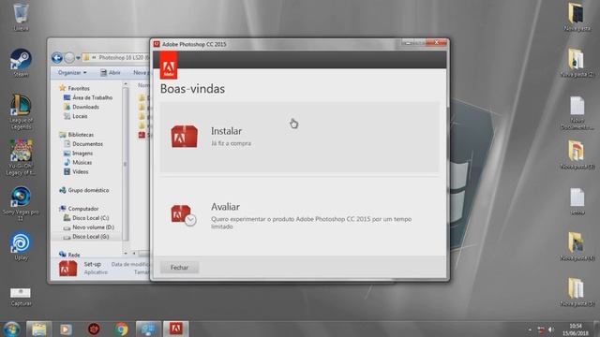
Task: Select Favoritos in the navigation pane
Action: point(75,88)
